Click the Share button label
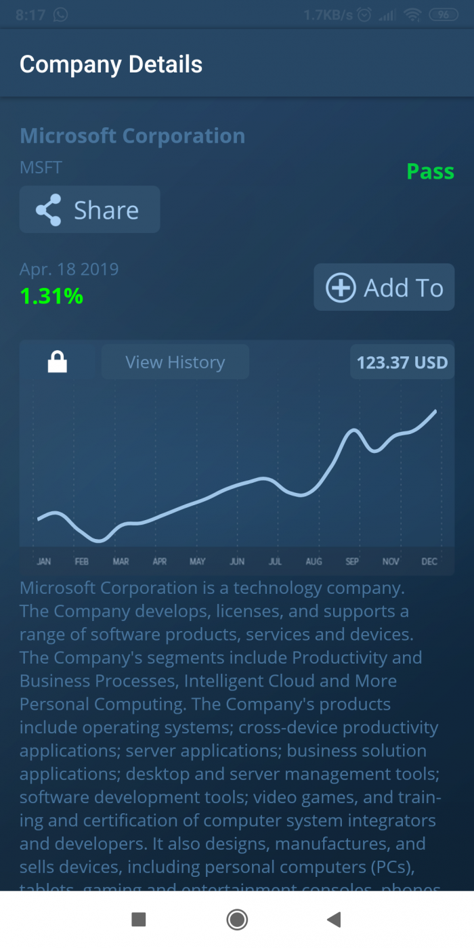Viewport: 474px width, 948px height. tap(106, 211)
